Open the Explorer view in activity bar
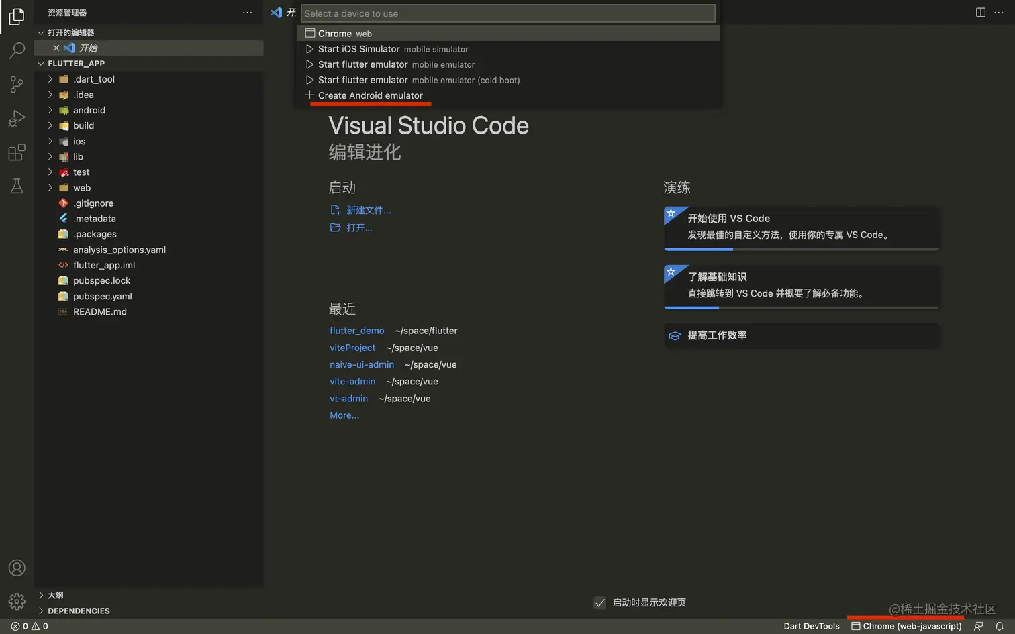The width and height of the screenshot is (1015, 634). point(17,16)
